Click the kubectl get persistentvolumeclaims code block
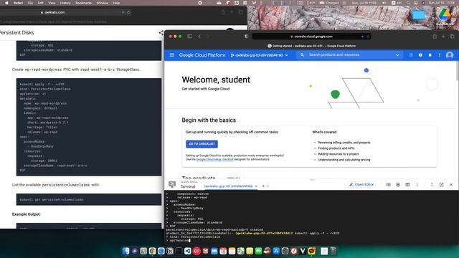Image resolution: width=459 pixels, height=258 pixels. 89,199
